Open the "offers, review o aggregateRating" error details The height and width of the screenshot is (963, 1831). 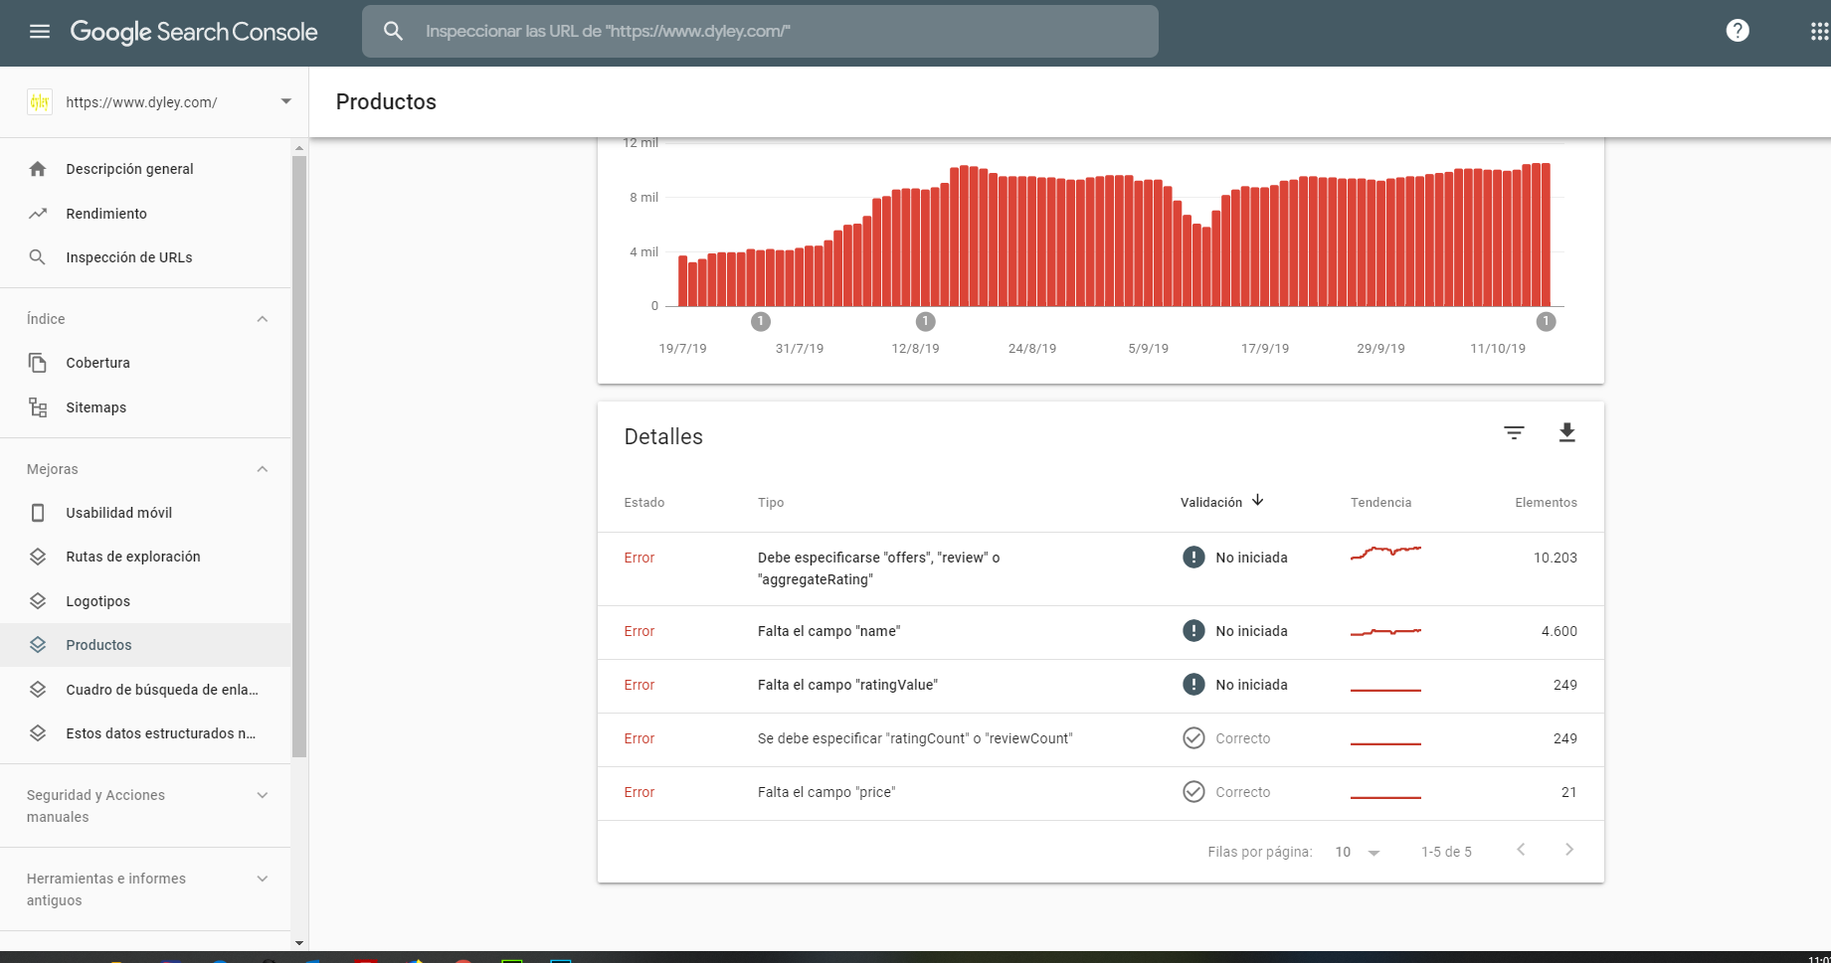1100,569
